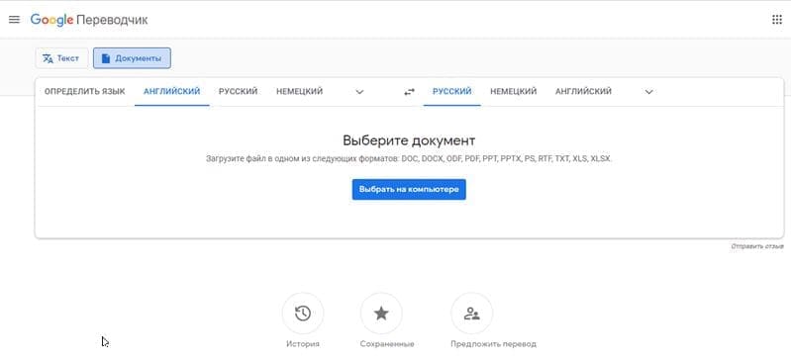Select Английский as target language
Viewport: 791px width, 361px height.
point(584,92)
